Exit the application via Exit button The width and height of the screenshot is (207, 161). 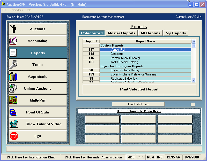(x=38, y=136)
